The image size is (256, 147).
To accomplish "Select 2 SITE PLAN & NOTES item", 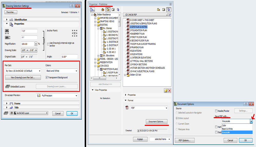I will point(139,27).
